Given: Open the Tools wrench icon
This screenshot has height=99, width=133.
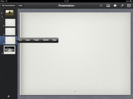Looking at the screenshot, I should [122, 5].
